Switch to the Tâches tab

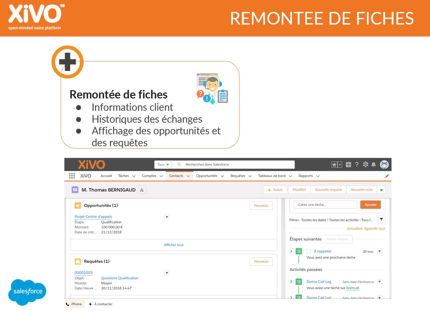(123, 176)
